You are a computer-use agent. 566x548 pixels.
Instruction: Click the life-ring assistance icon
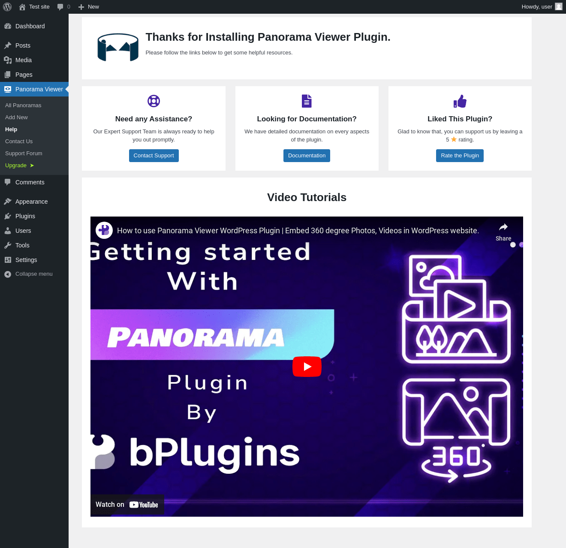pyautogui.click(x=154, y=101)
